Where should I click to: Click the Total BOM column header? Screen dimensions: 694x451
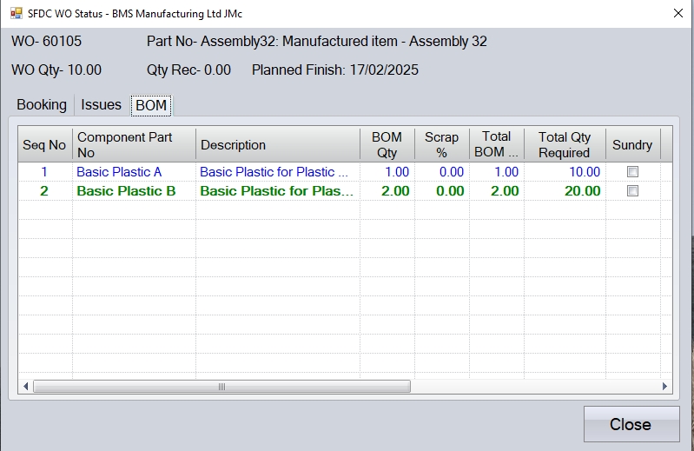pos(497,145)
